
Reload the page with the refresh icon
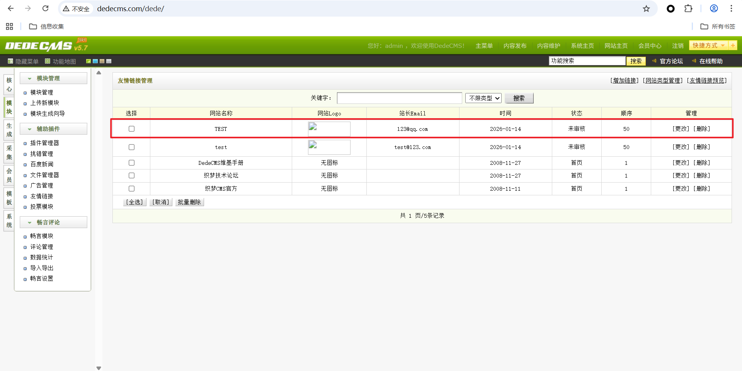(x=45, y=8)
